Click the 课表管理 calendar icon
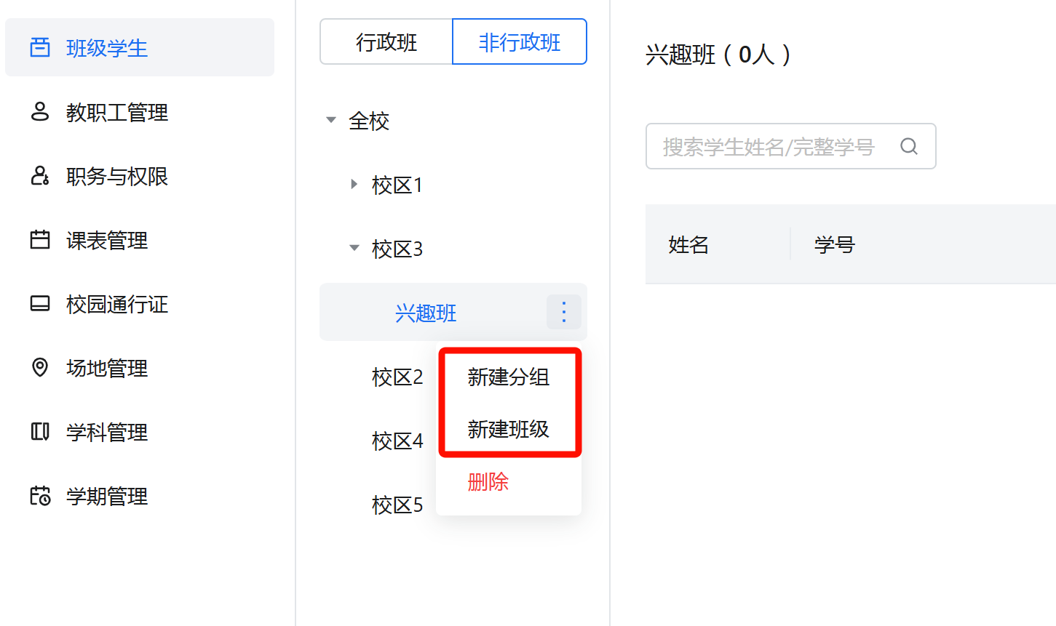 40,240
